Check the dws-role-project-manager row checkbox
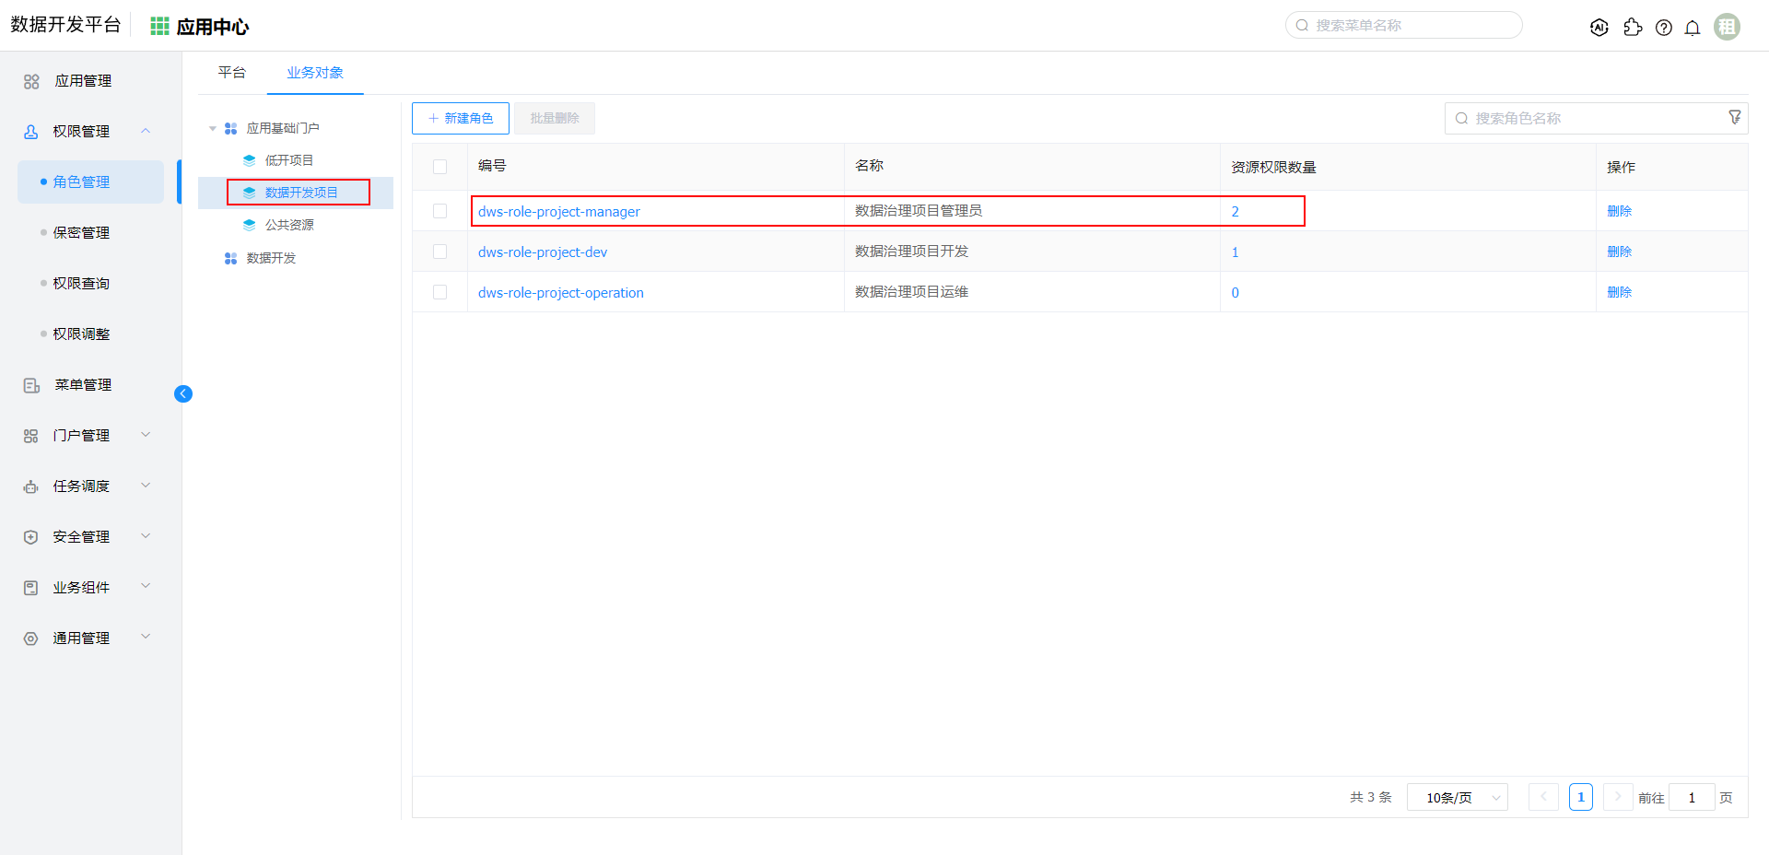The height and width of the screenshot is (855, 1769). pyautogui.click(x=440, y=211)
